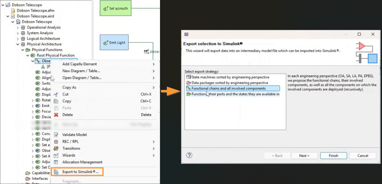Image resolution: width=382 pixels, height=184 pixels.
Task: Select the Interfaces tree item
Action: point(40,179)
